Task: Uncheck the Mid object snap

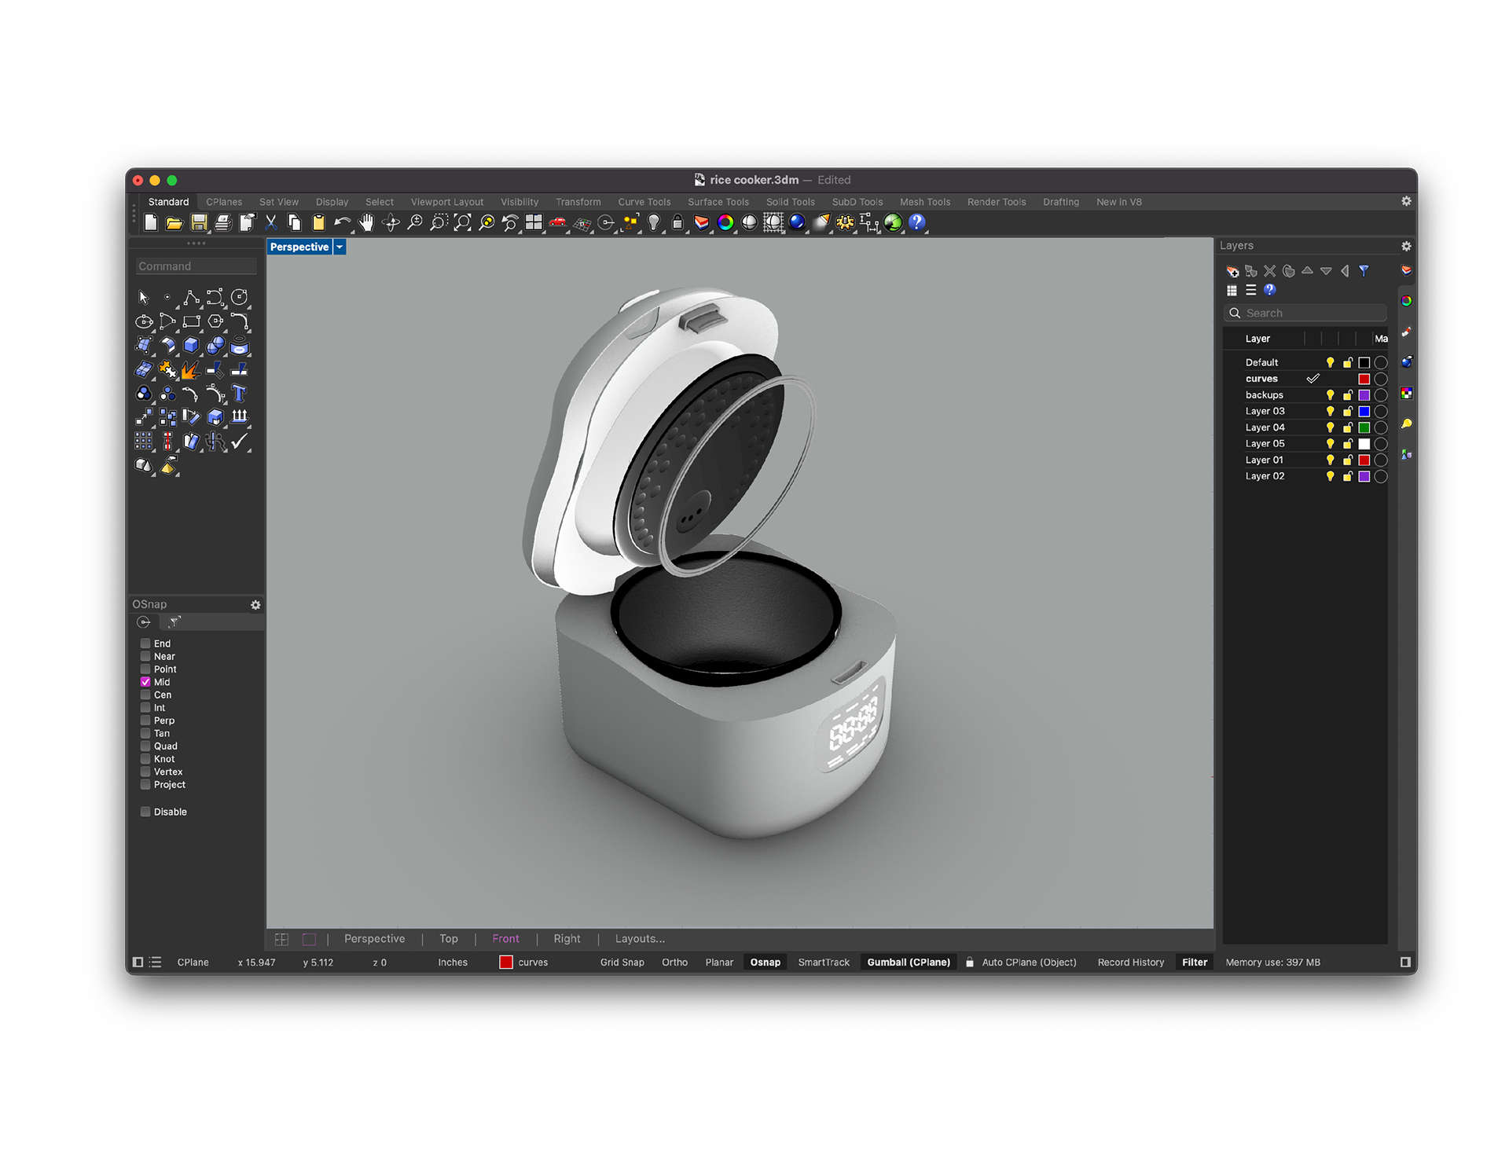Action: click(145, 682)
